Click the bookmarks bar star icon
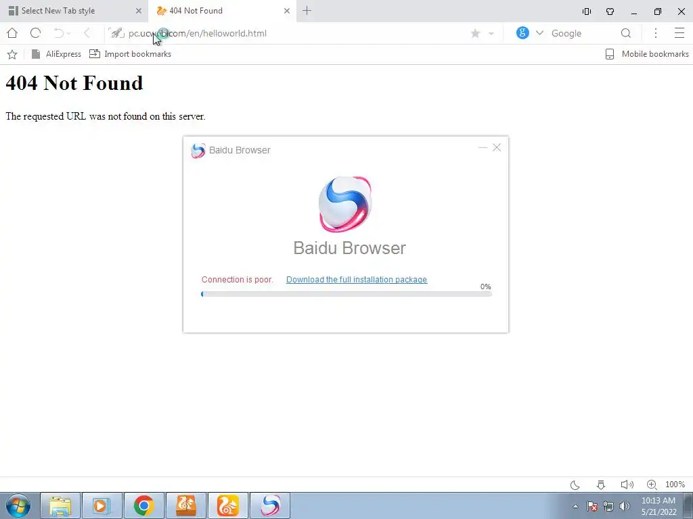 [x=12, y=54]
